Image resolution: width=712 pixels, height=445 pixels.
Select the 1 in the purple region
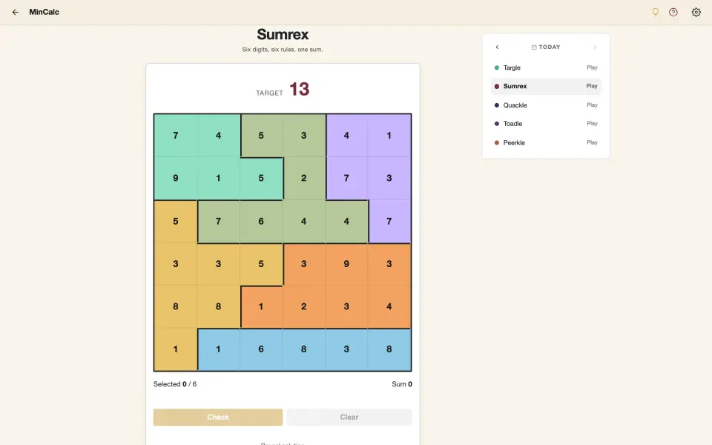(389, 136)
